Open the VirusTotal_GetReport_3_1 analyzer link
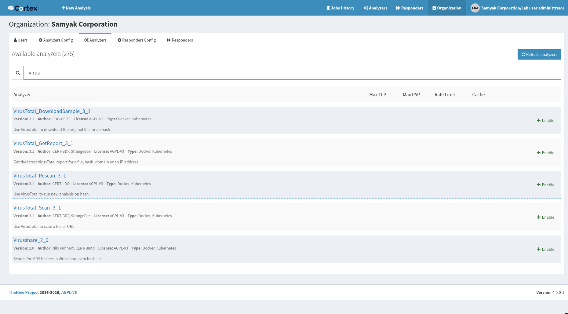Screen dimensions: 568x314 click(x=43, y=143)
